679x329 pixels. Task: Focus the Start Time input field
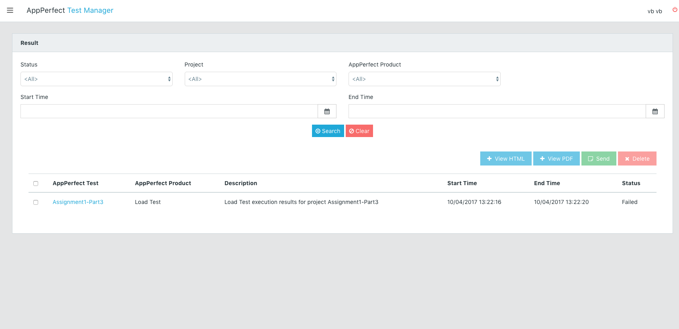click(x=169, y=111)
